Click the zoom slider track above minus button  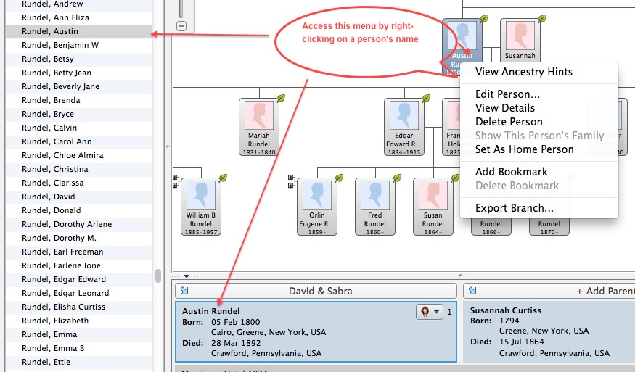(x=181, y=7)
